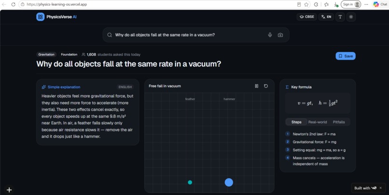The image size is (389, 195).
Task: Open the EN language selector
Action: click(326, 17)
